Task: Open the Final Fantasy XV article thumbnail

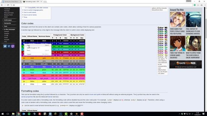Action: [193, 19]
